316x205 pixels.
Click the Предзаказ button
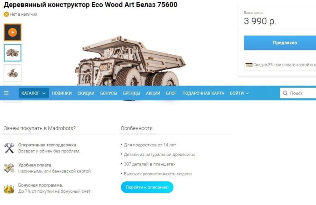pos(280,43)
